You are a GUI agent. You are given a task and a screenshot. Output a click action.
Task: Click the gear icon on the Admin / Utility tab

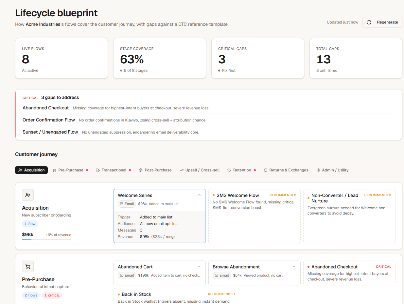point(318,170)
